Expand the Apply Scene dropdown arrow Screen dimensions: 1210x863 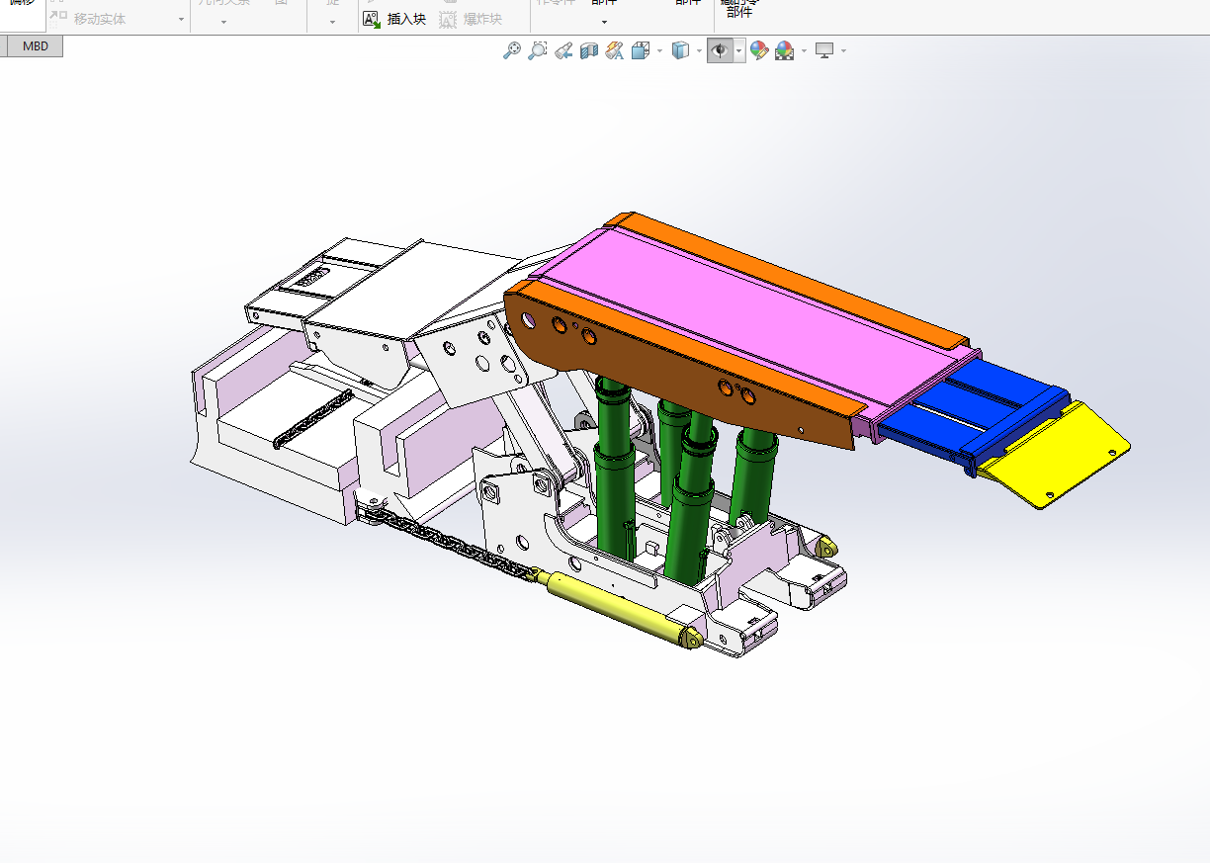click(804, 51)
